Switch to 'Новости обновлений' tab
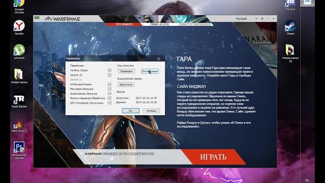 195,24
